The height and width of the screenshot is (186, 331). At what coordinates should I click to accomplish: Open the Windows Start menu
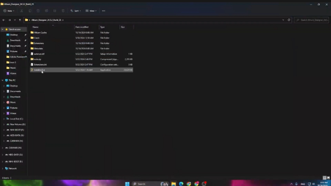(x=127, y=184)
